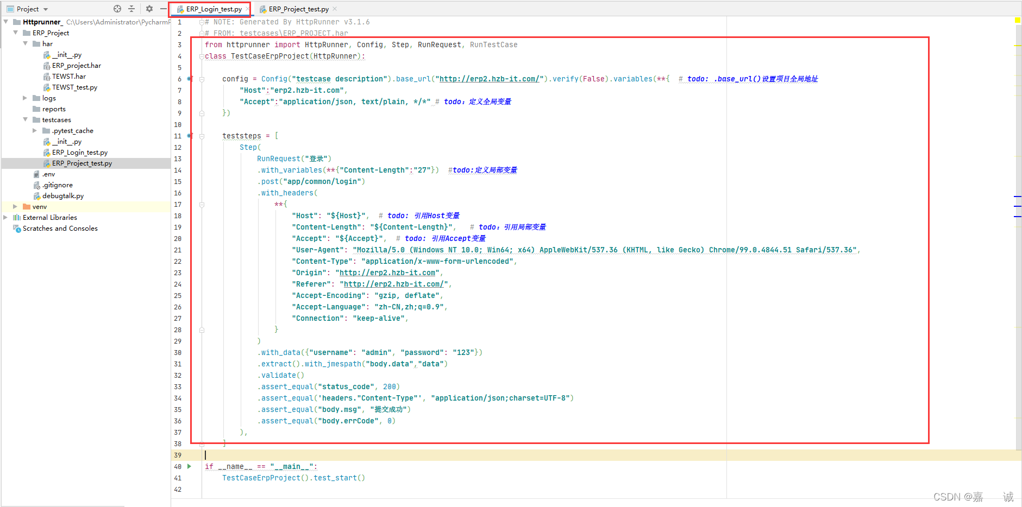Select TEWST_test.py file
The width and height of the screenshot is (1022, 507).
[74, 87]
